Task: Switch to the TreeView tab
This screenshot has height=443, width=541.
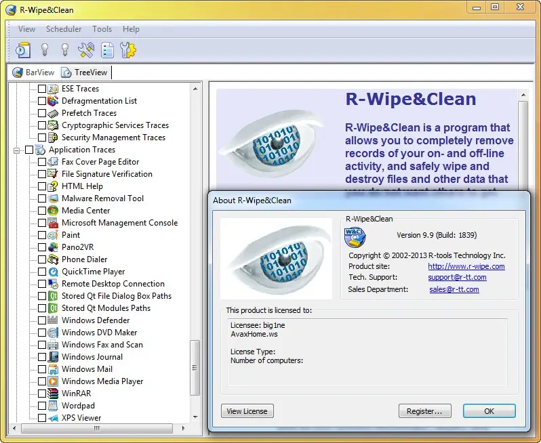Action: pyautogui.click(x=85, y=72)
